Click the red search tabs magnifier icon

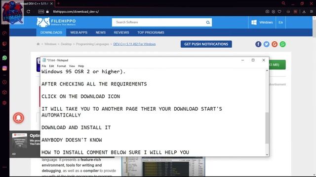pyautogui.click(x=283, y=3)
